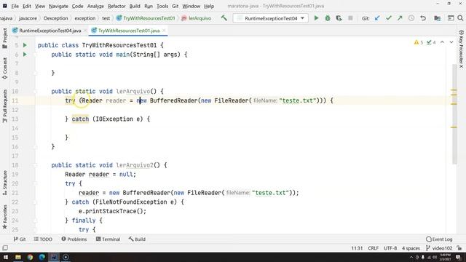Go to next highlighted error arrow
The width and height of the screenshot is (466, 262).
point(451,42)
